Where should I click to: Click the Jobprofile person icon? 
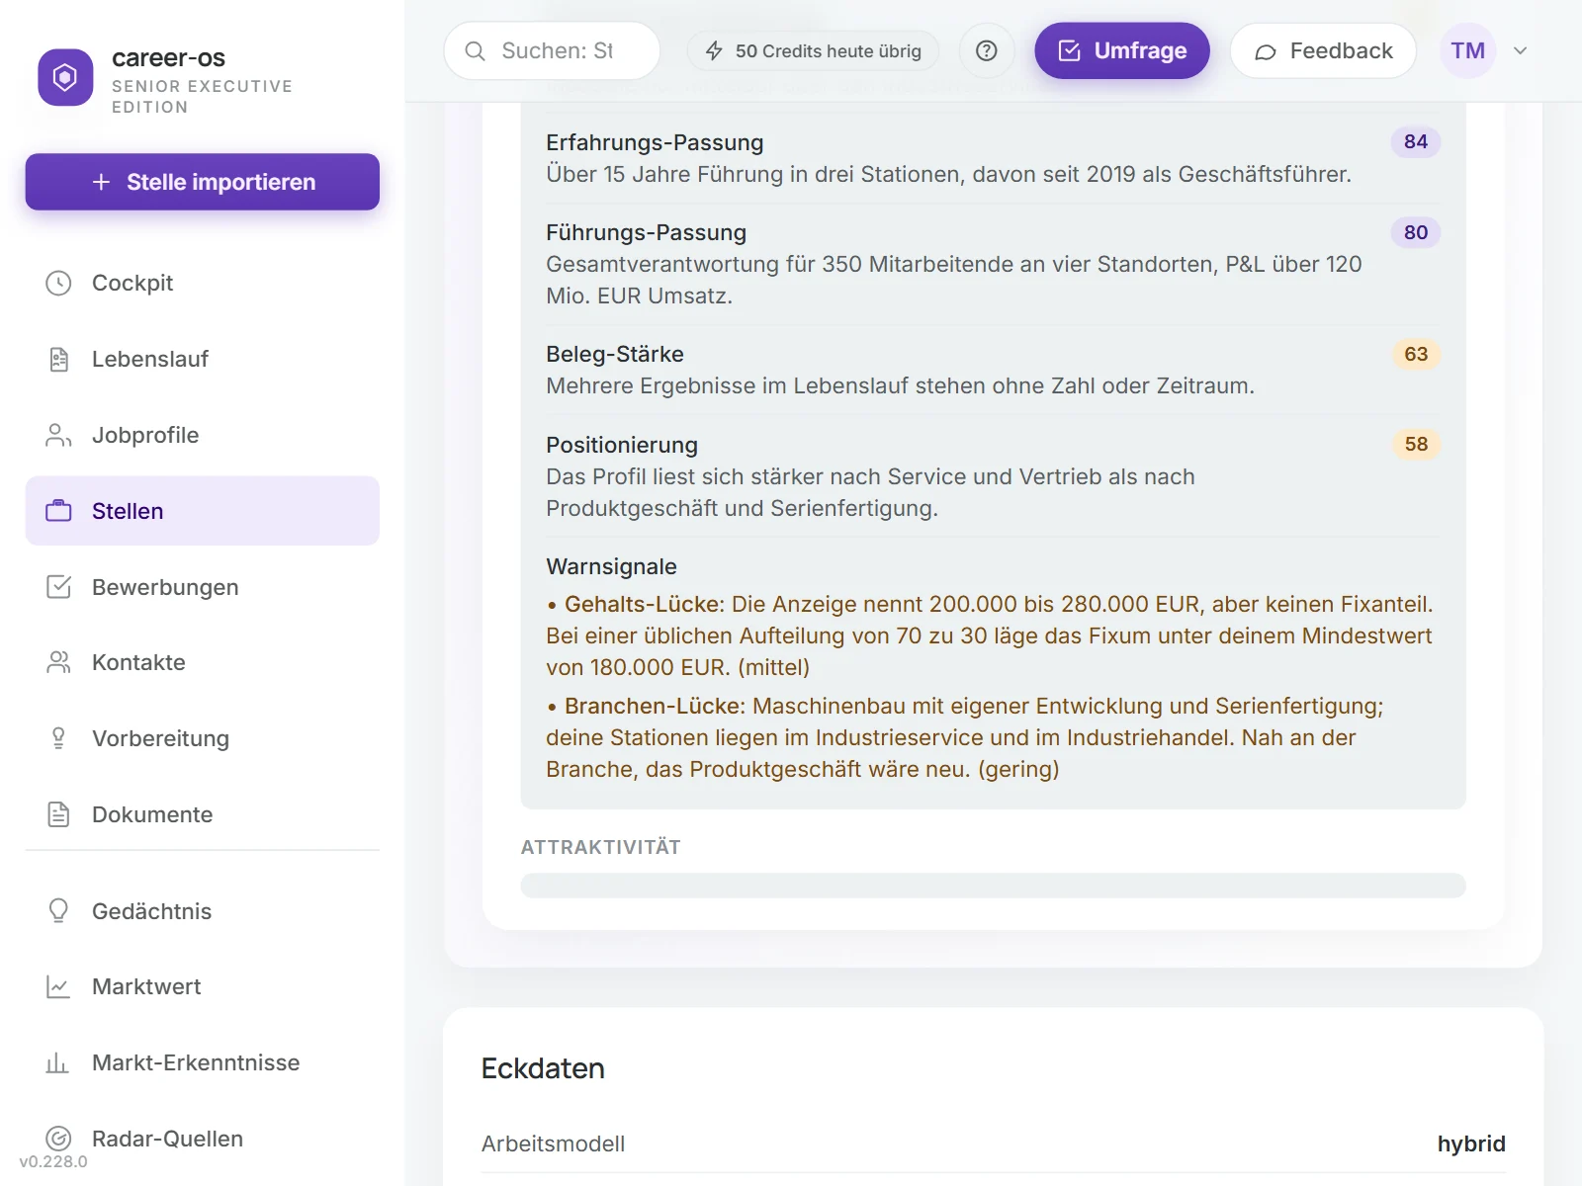58,436
